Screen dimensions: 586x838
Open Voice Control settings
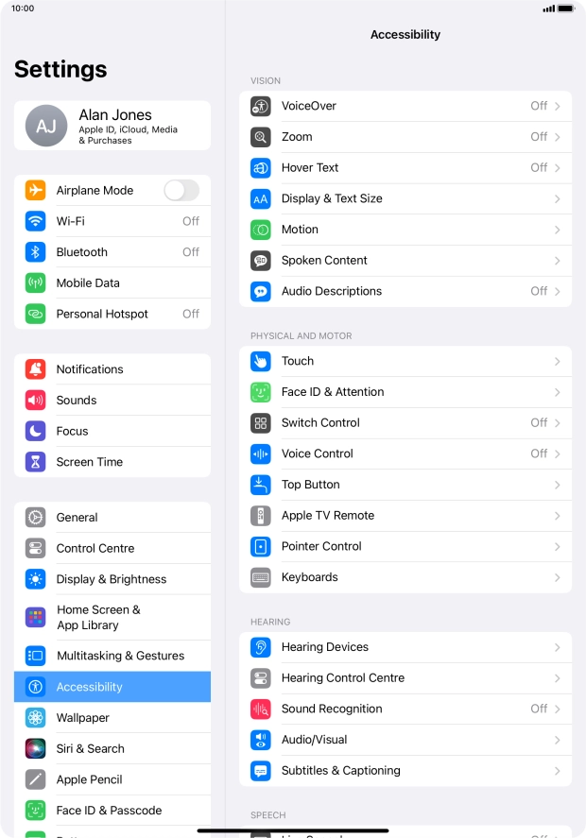point(405,453)
